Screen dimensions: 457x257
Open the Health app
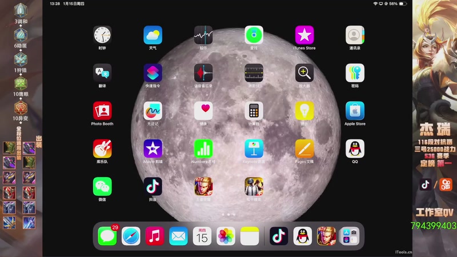(203, 111)
